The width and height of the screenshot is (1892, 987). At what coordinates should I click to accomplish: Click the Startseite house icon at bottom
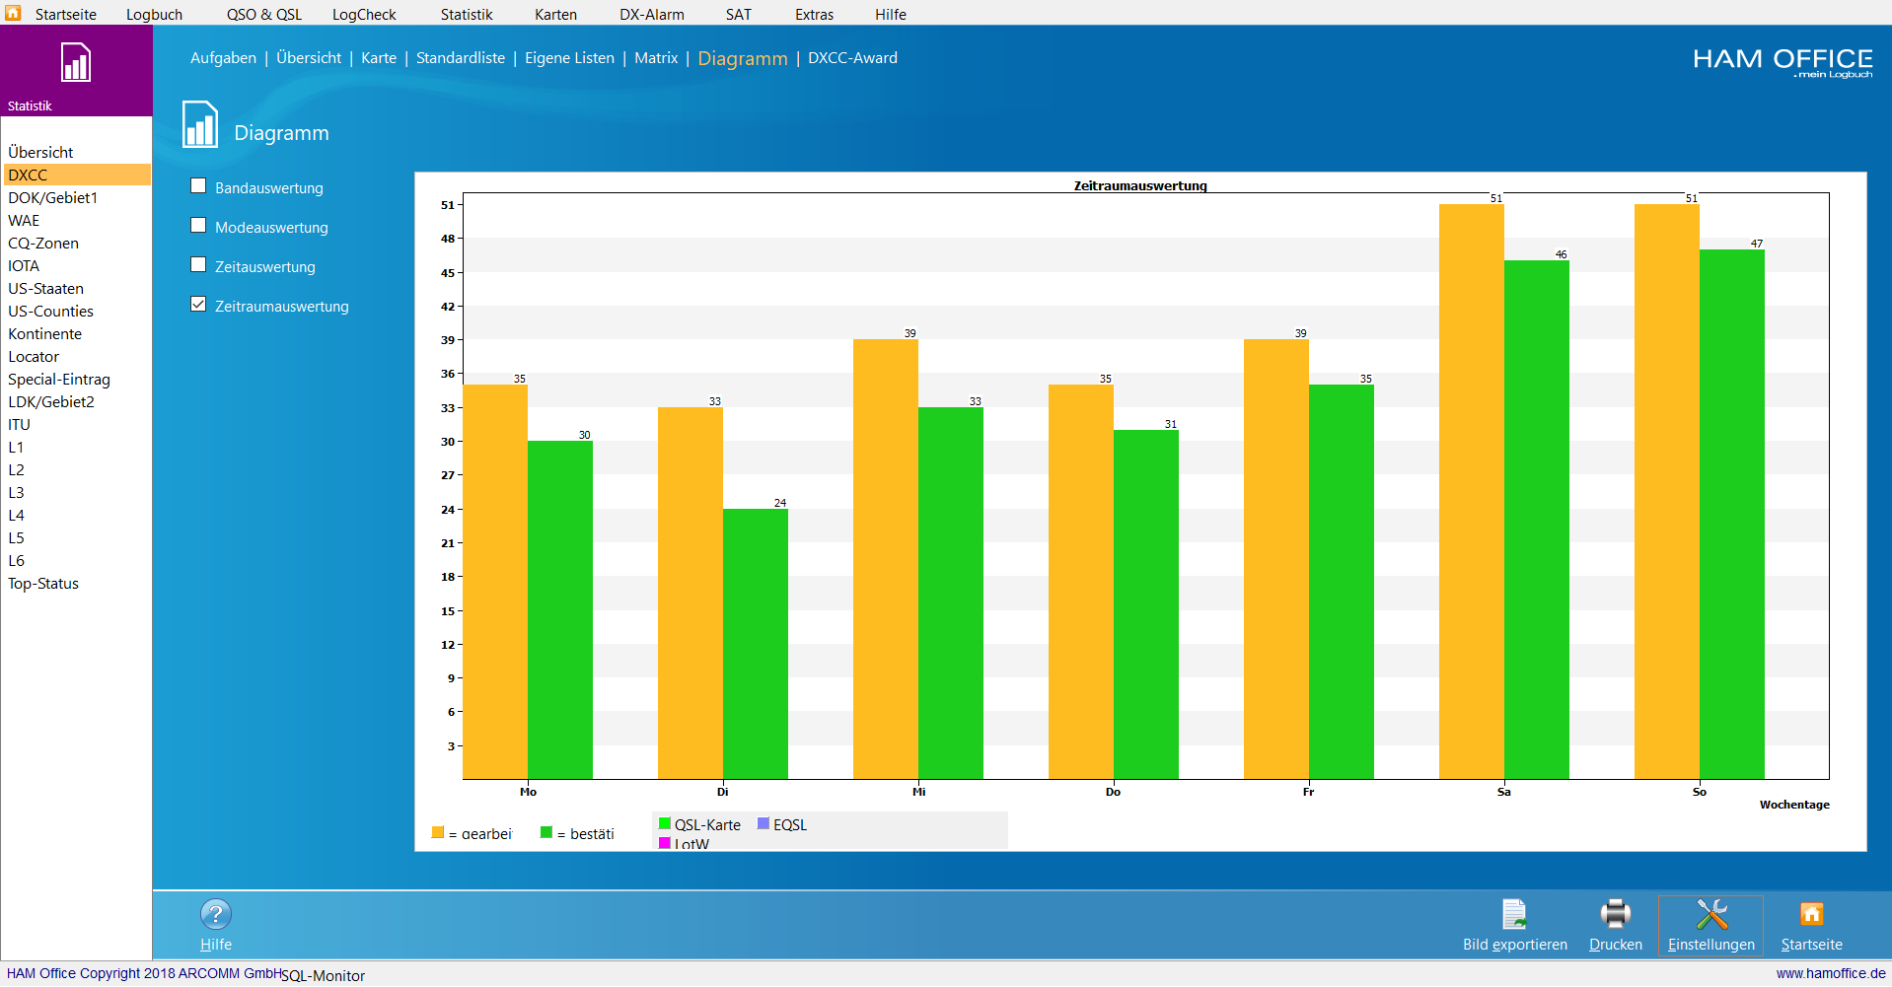click(1811, 914)
